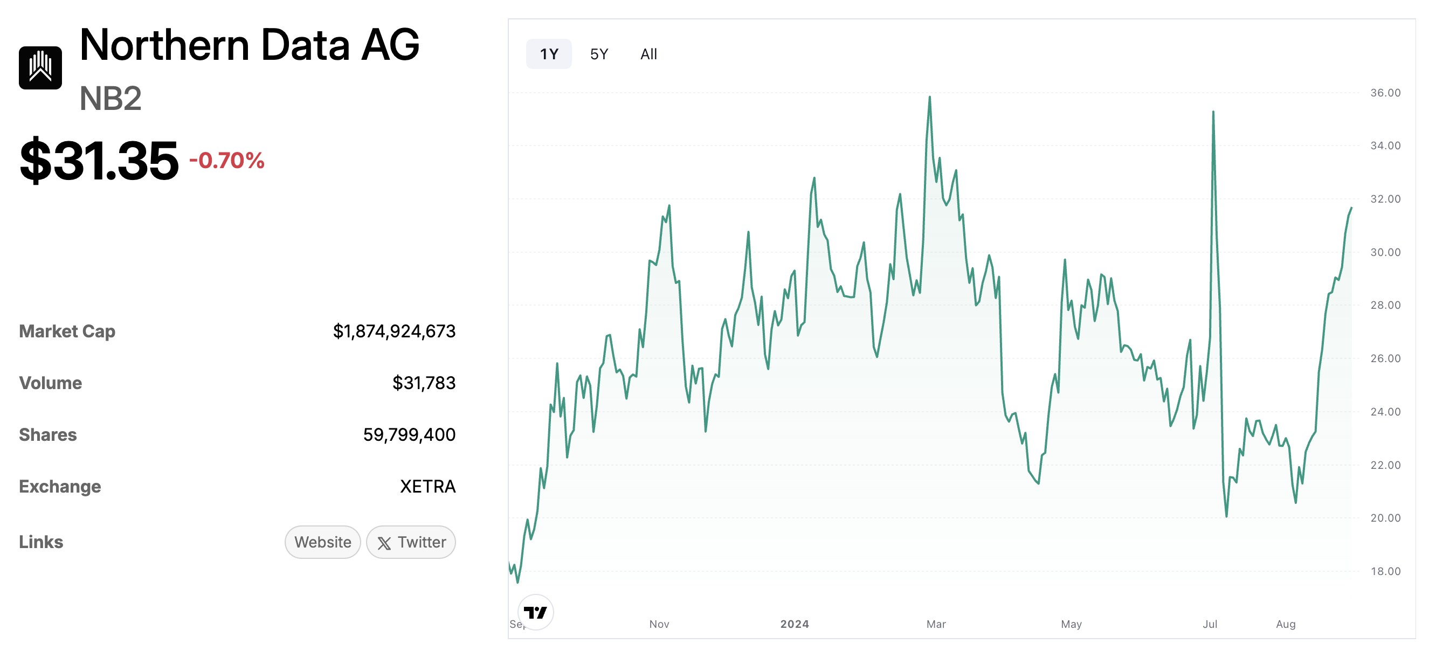The width and height of the screenshot is (1436, 651).
Task: Click the Market Cap value $1,874,924,673
Action: point(393,331)
